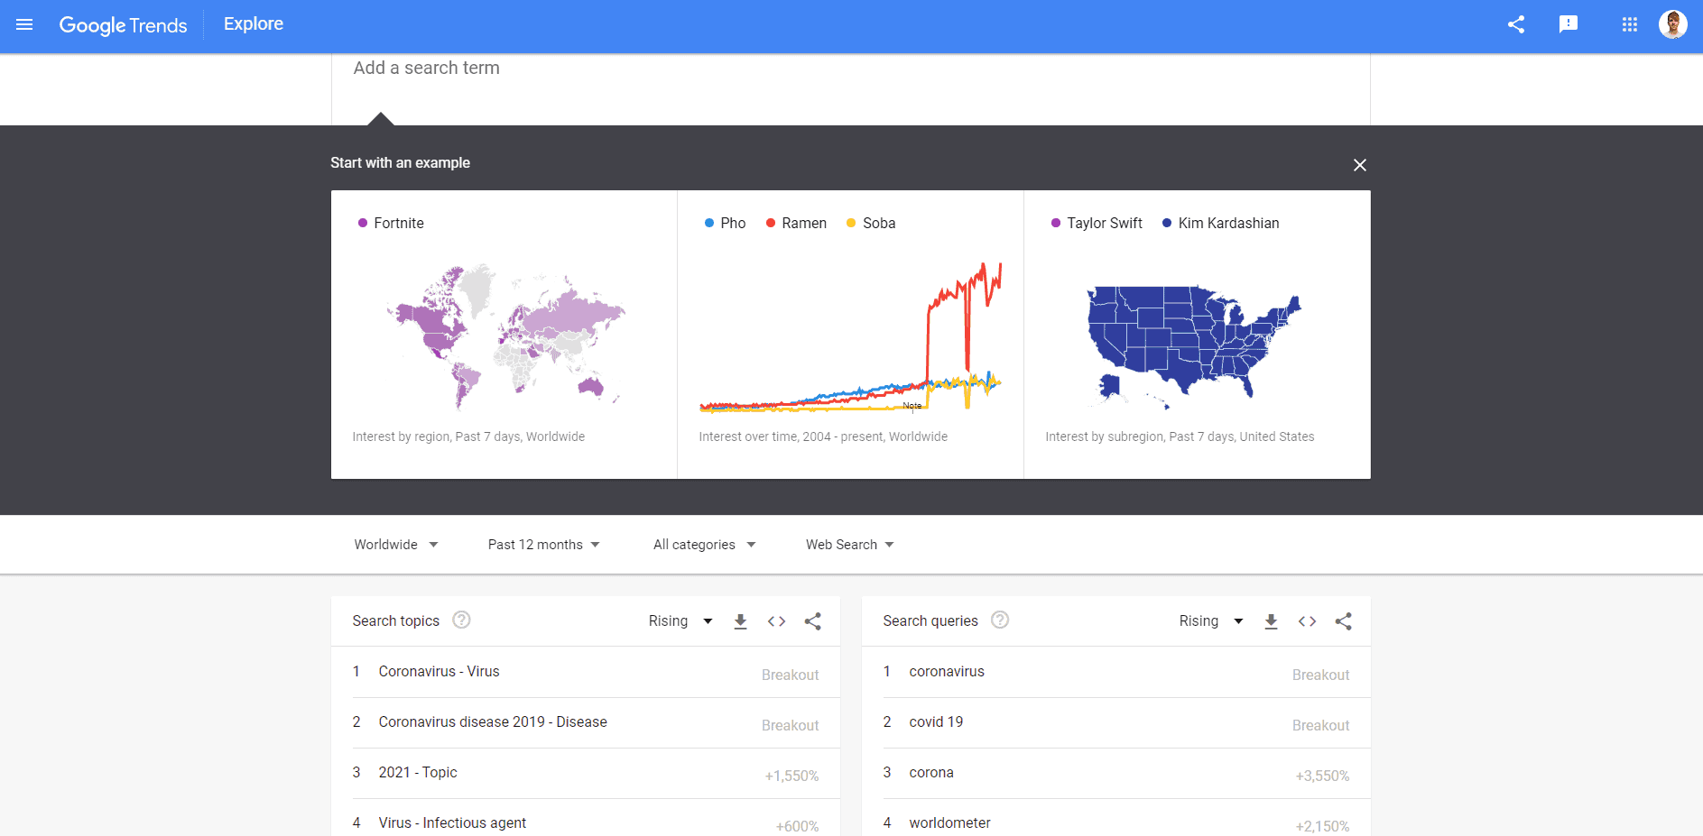Open the send feedback icon
The height and width of the screenshot is (836, 1703).
(x=1569, y=24)
